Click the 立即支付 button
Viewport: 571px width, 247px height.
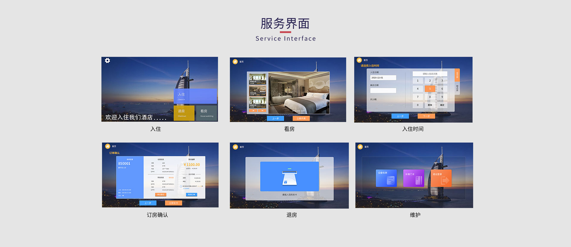[173, 203]
